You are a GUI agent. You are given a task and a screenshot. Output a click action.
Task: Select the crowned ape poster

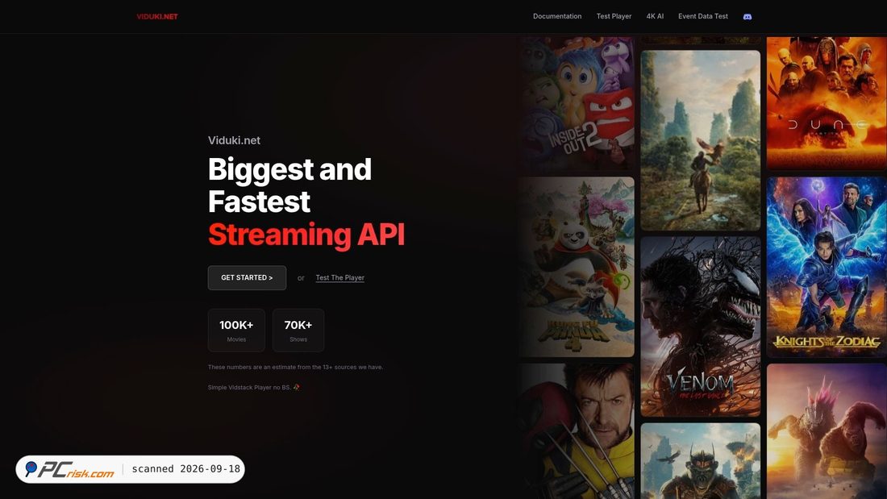click(700, 461)
